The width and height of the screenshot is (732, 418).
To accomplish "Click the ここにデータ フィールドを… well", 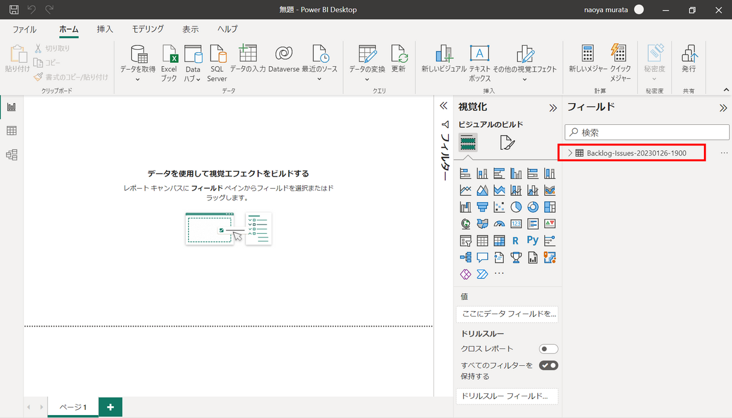I will [x=507, y=314].
